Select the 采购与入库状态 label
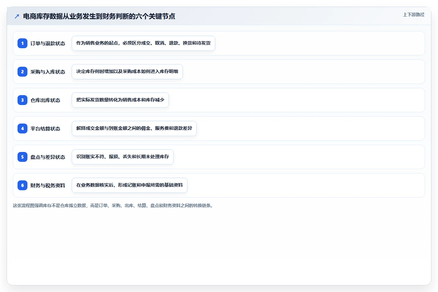Image resolution: width=438 pixels, height=292 pixels. tap(48, 72)
